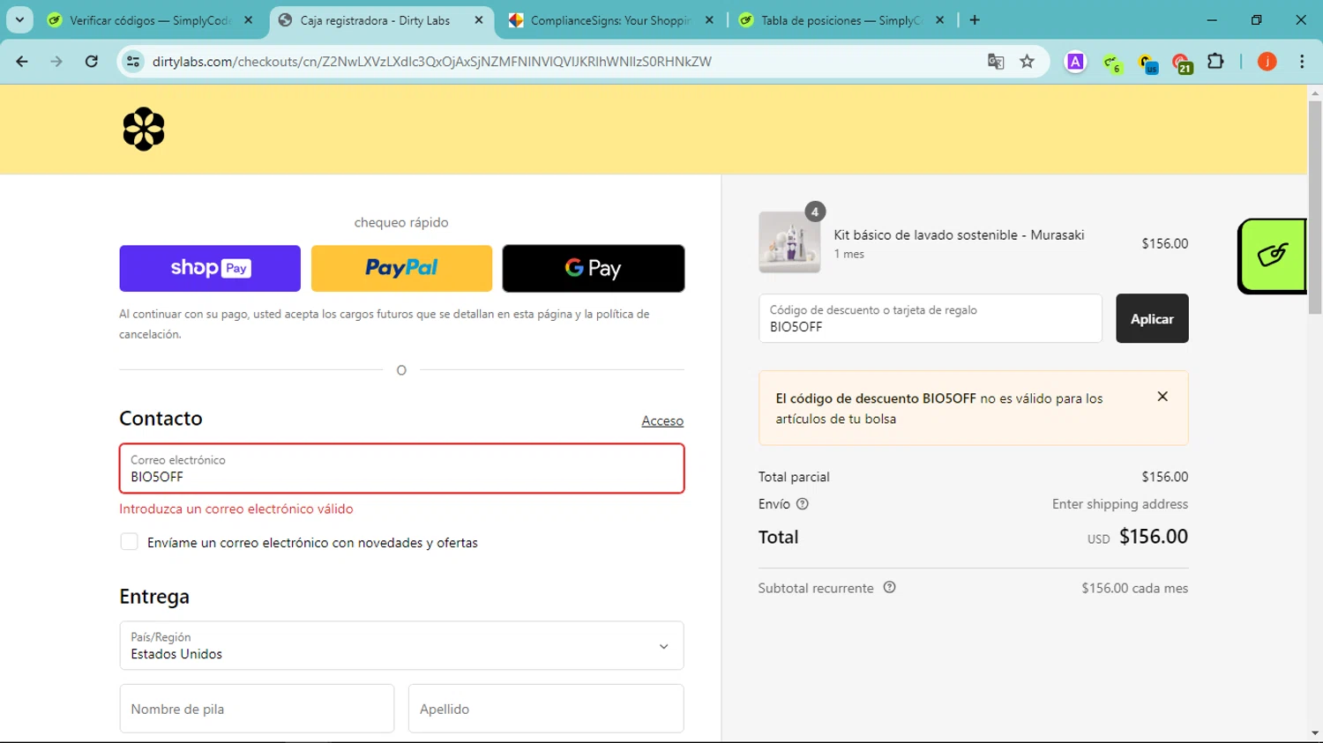
Task: Focus the Correo electrónico field
Action: [x=401, y=468]
